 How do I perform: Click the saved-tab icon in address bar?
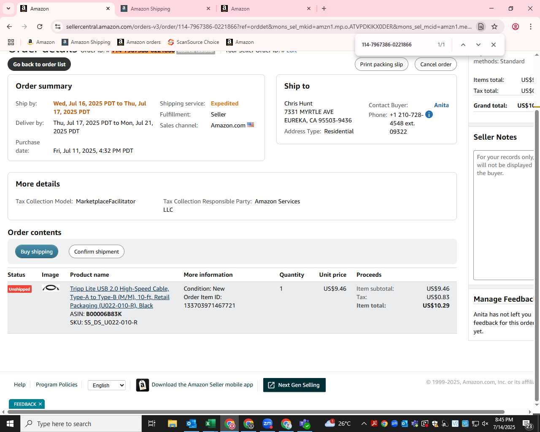[x=481, y=27]
